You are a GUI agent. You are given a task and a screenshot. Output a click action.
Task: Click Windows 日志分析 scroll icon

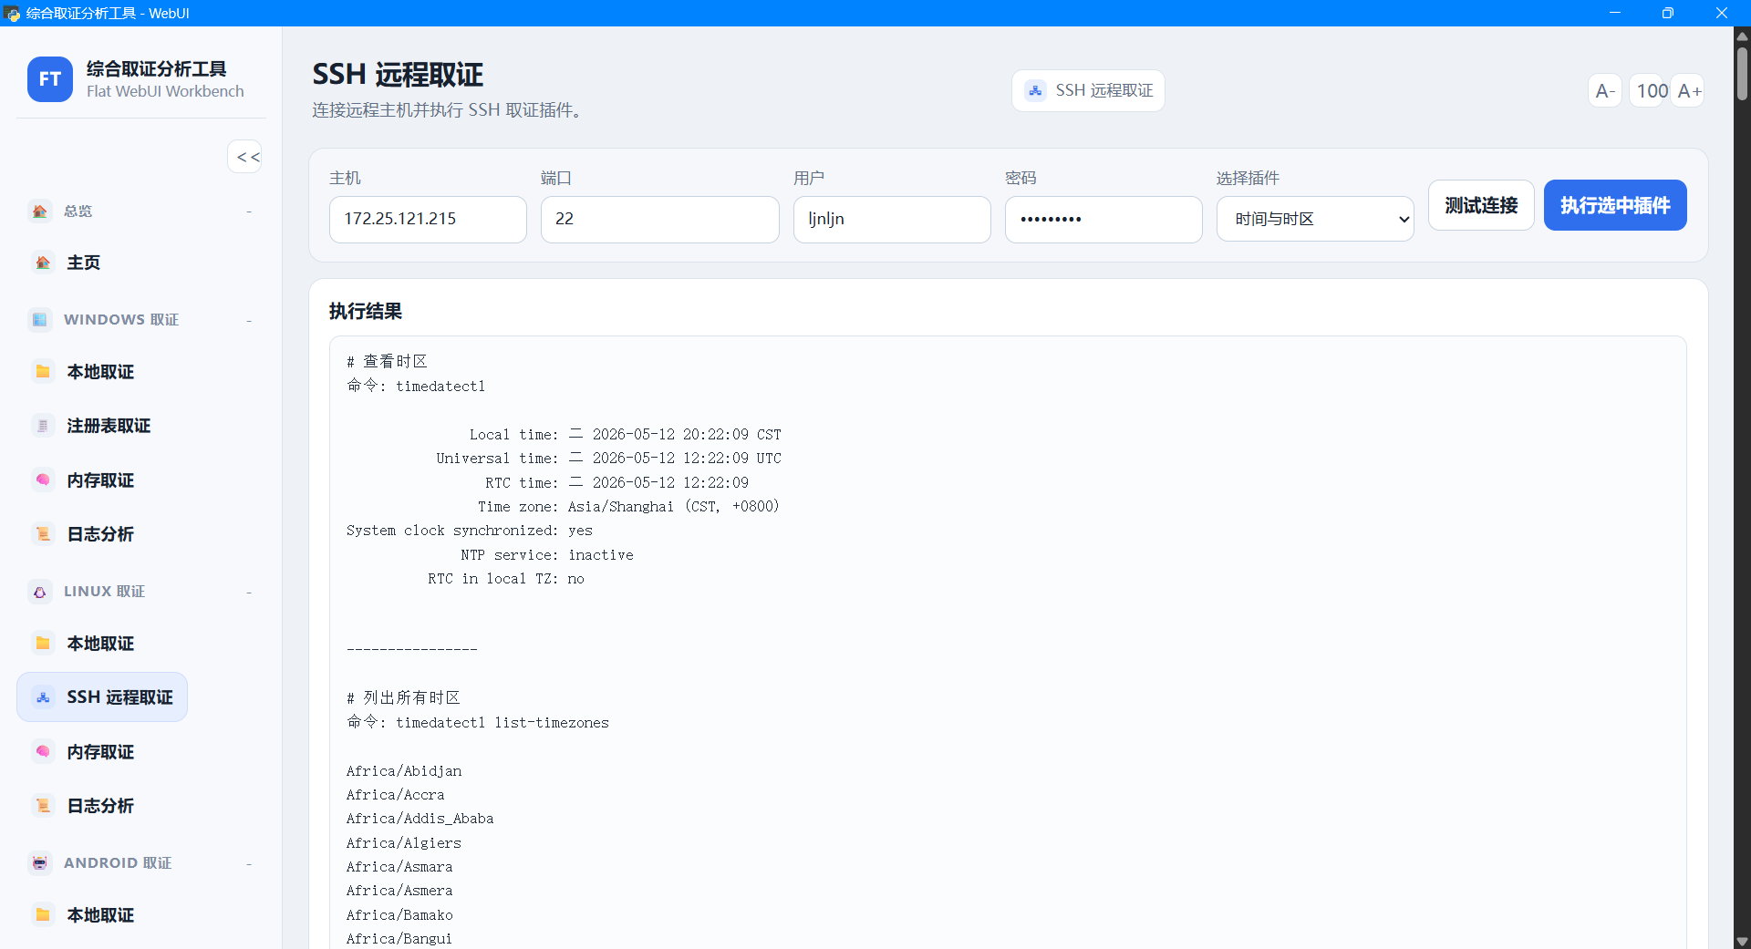pos(43,534)
